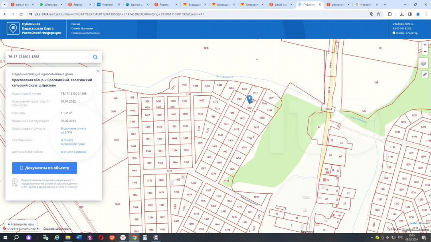Screen dimensions: 431x242
Task: Open the В отчете о рисках link
Action: pos(73,152)
